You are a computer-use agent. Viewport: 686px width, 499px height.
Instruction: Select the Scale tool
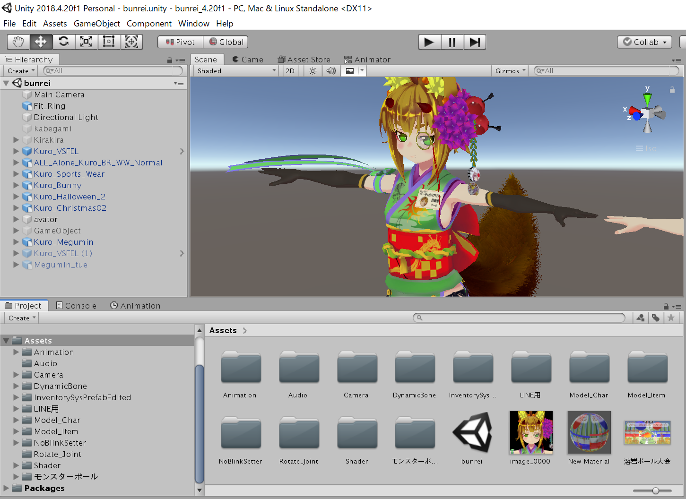(x=86, y=42)
